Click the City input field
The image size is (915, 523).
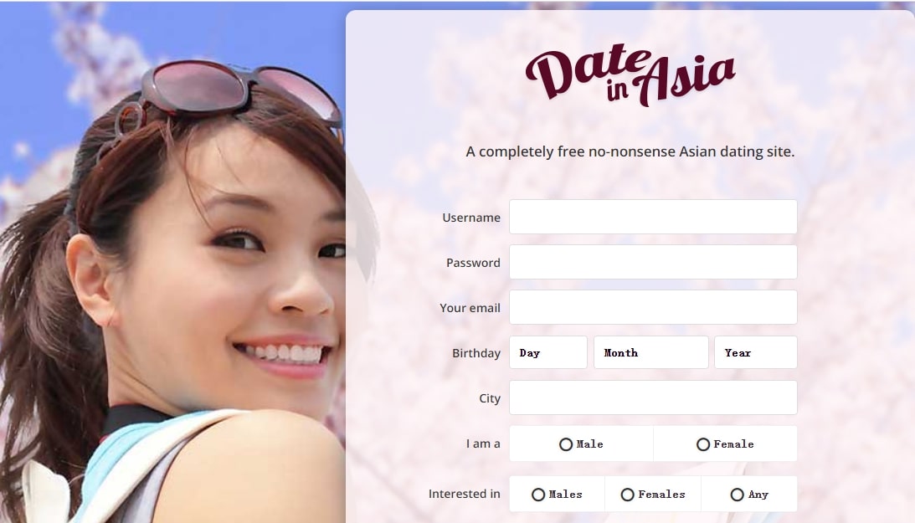pos(653,397)
